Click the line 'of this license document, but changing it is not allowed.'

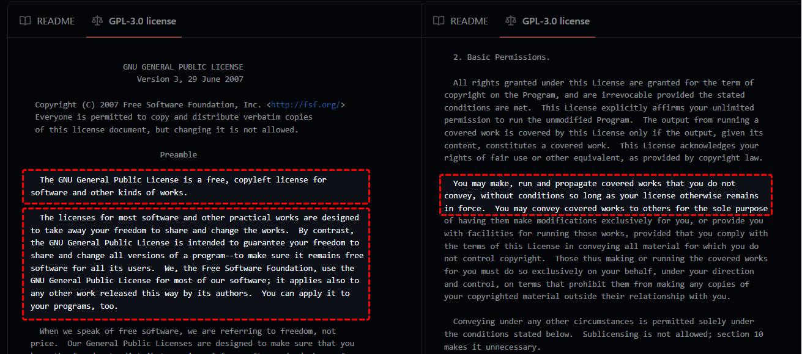166,130
